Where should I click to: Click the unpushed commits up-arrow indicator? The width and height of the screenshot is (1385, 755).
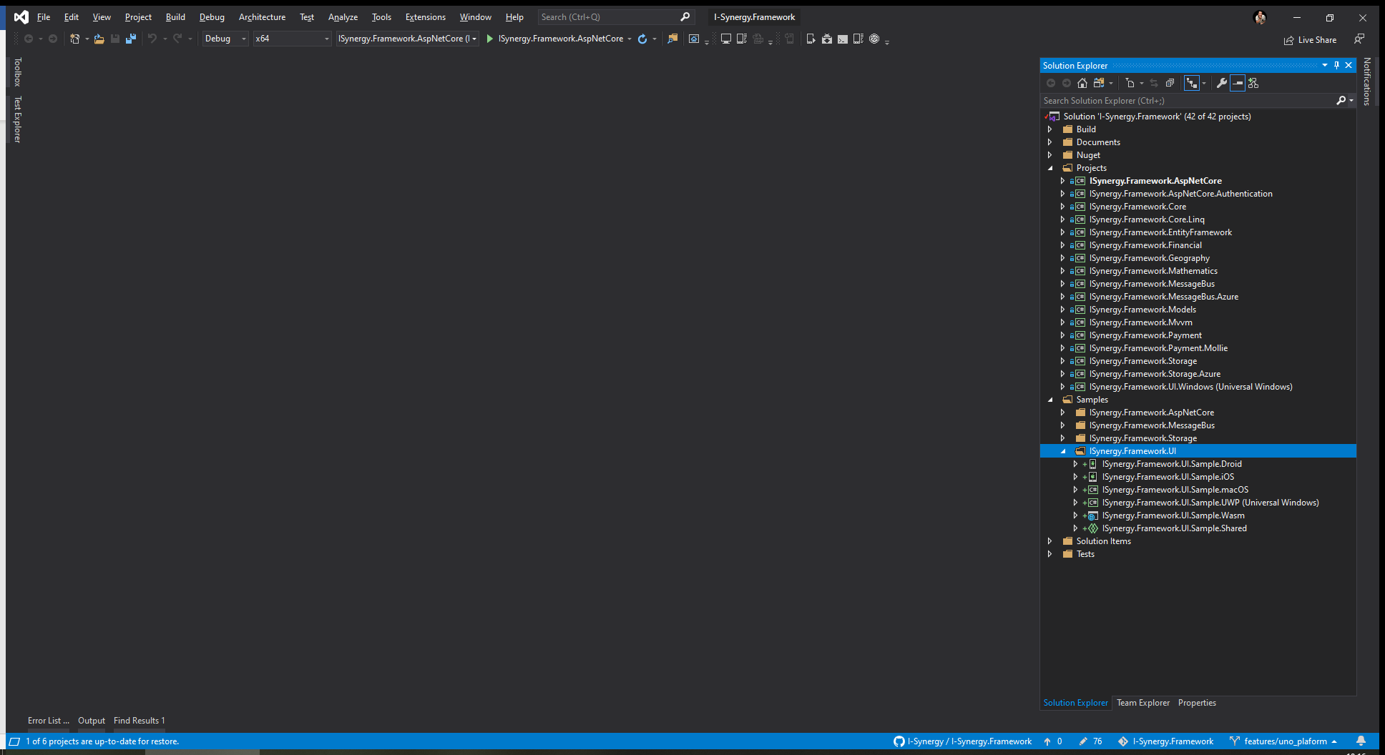point(1053,741)
